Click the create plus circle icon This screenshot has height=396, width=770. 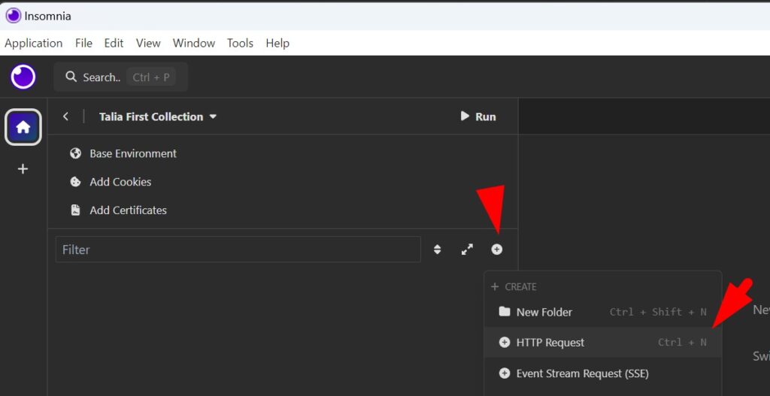(x=497, y=249)
